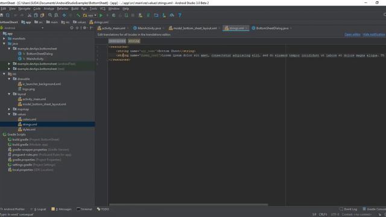386x217 pixels.
Task: Click the resources breadcrumb in editor
Action: click(x=117, y=41)
